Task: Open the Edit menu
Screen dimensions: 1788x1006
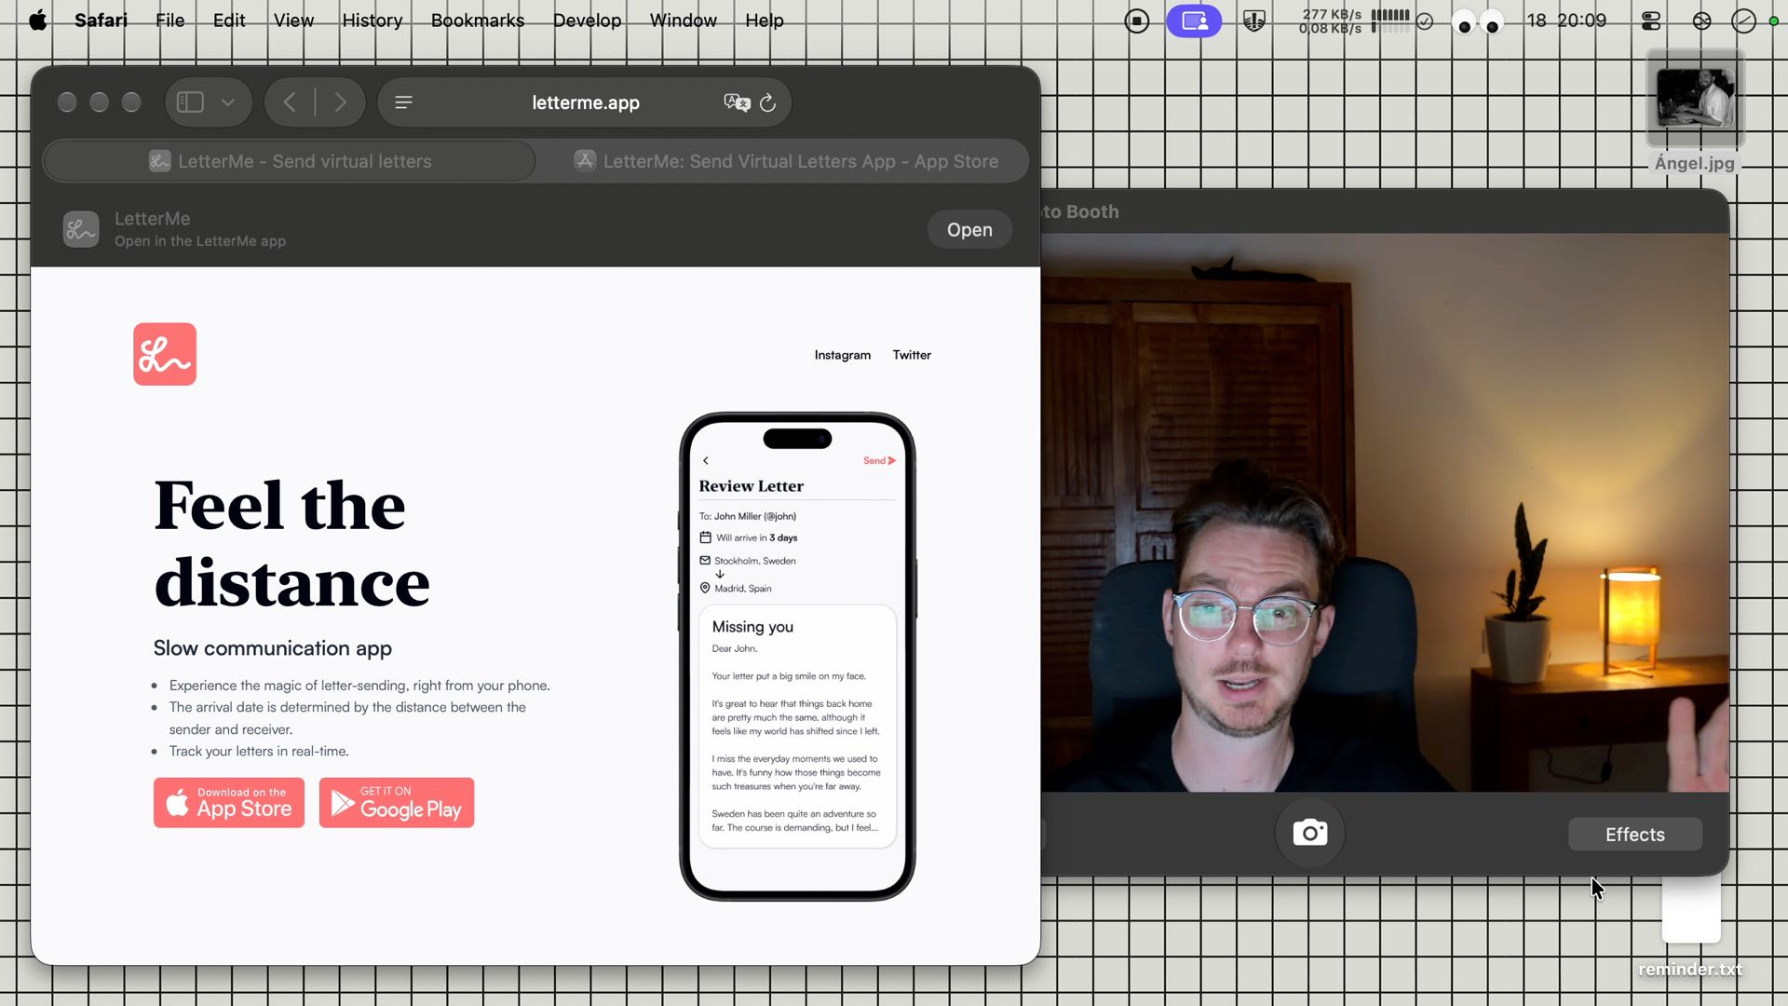Action: pos(229,20)
